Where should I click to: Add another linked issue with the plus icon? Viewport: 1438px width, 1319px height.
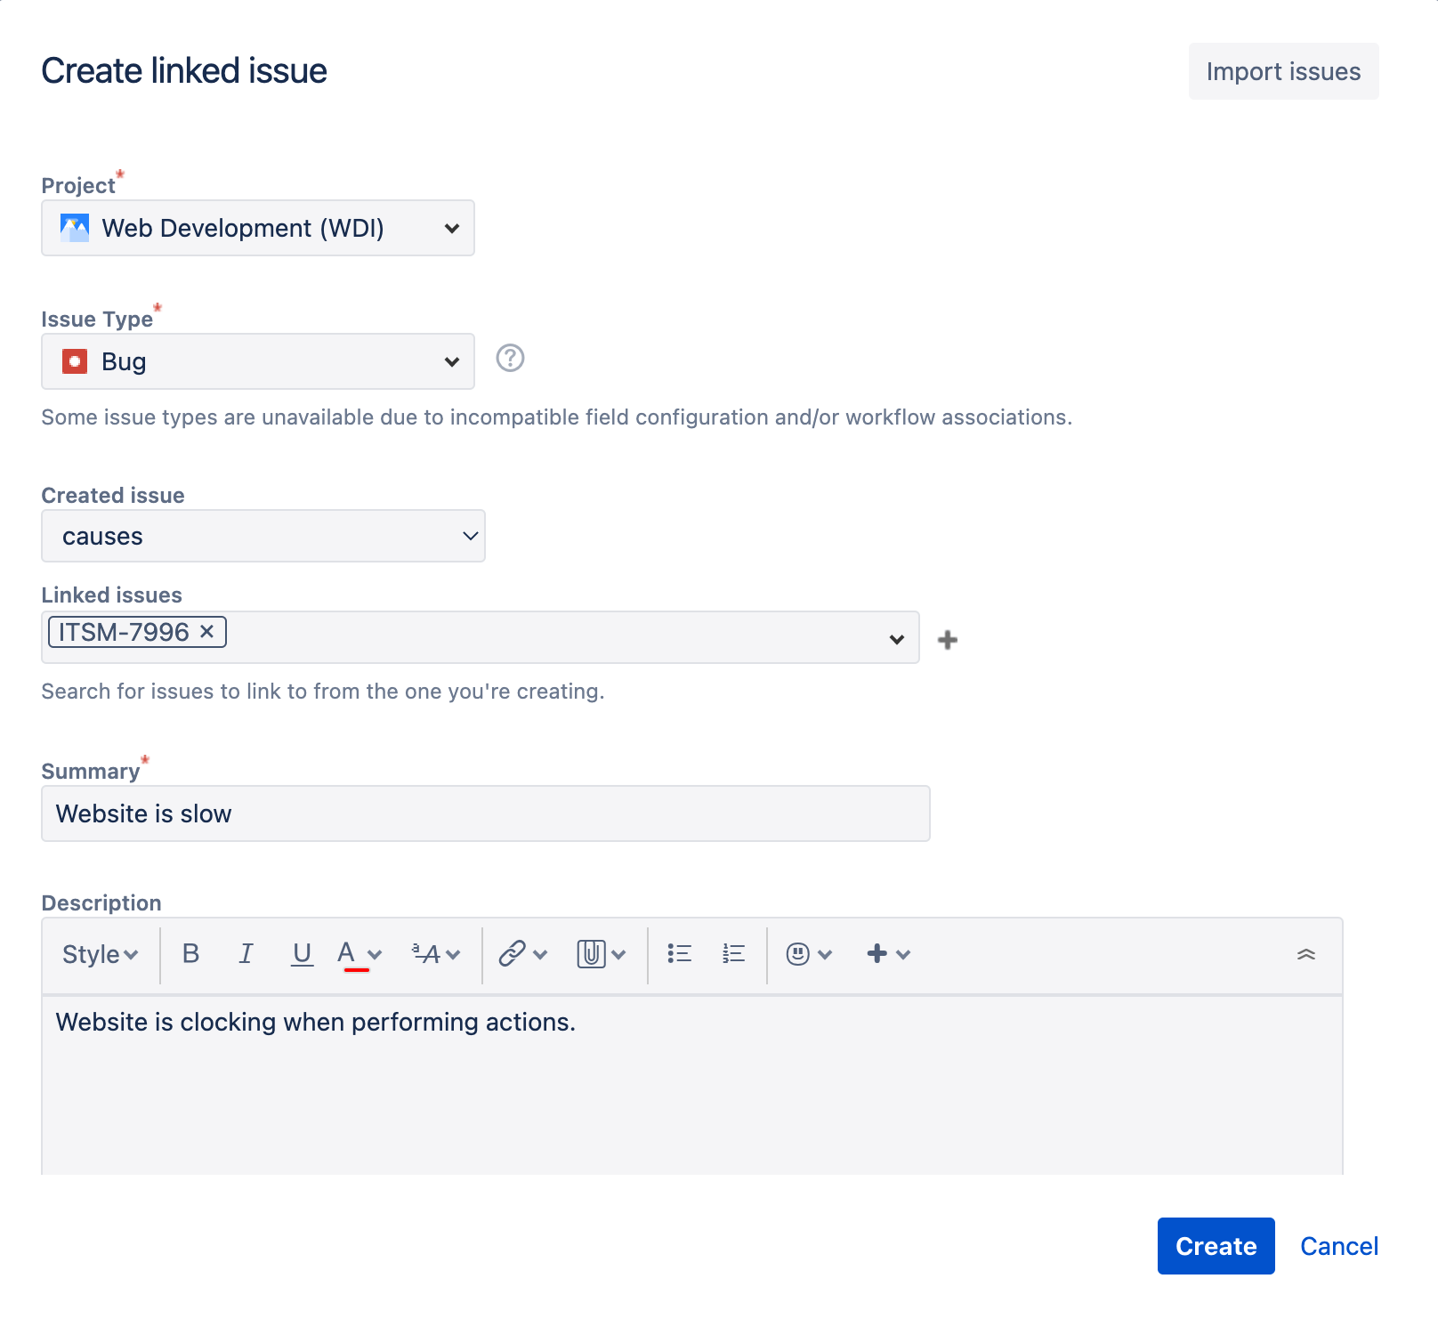point(948,638)
